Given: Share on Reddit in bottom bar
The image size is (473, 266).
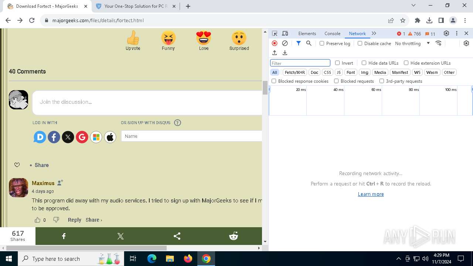Looking at the screenshot, I should (x=234, y=236).
